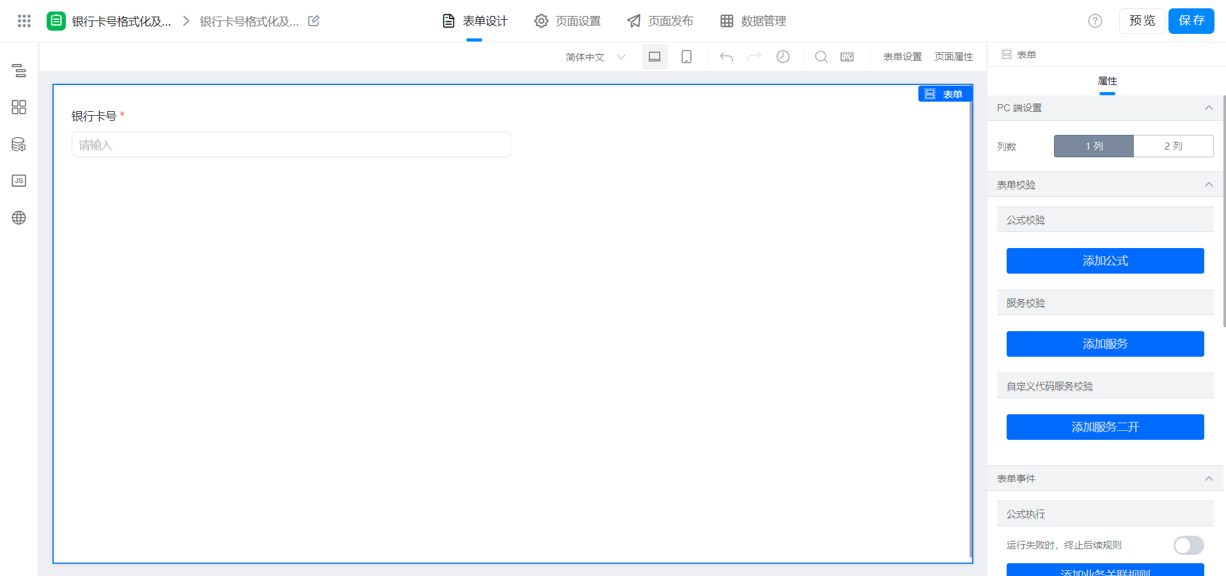Click the 添加服务 button

[1105, 344]
